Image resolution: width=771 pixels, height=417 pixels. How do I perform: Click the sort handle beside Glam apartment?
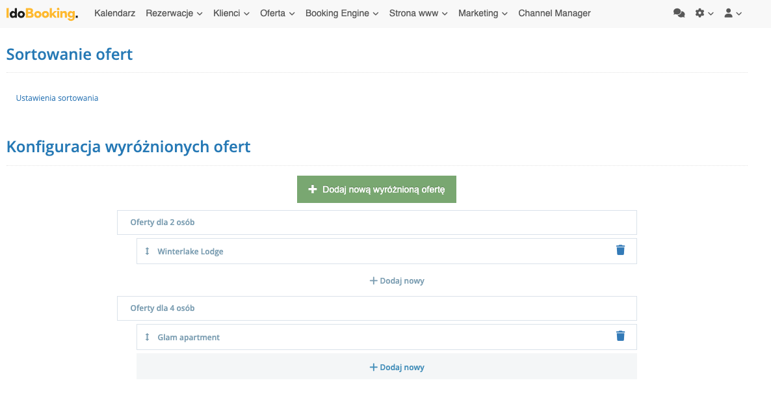click(x=147, y=336)
